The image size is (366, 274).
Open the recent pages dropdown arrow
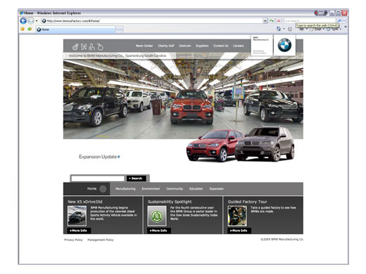(37, 21)
